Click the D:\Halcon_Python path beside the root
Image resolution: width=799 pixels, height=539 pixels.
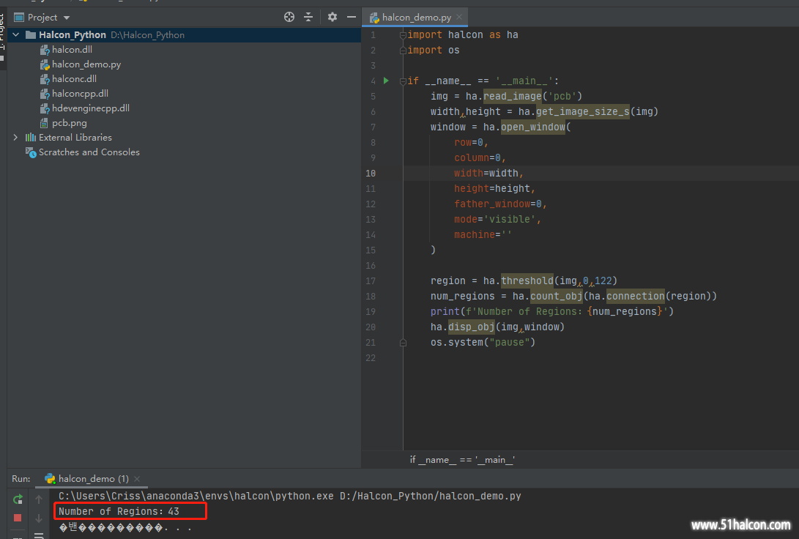coord(147,34)
